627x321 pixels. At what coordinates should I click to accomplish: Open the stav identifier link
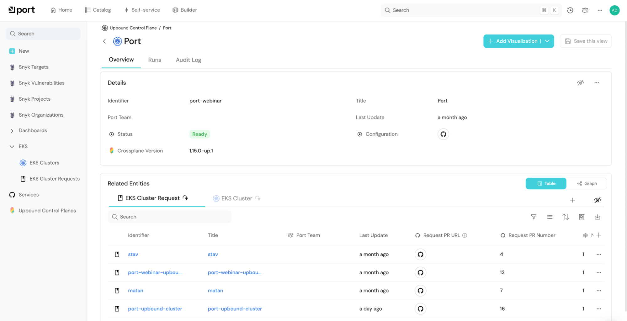pyautogui.click(x=133, y=254)
